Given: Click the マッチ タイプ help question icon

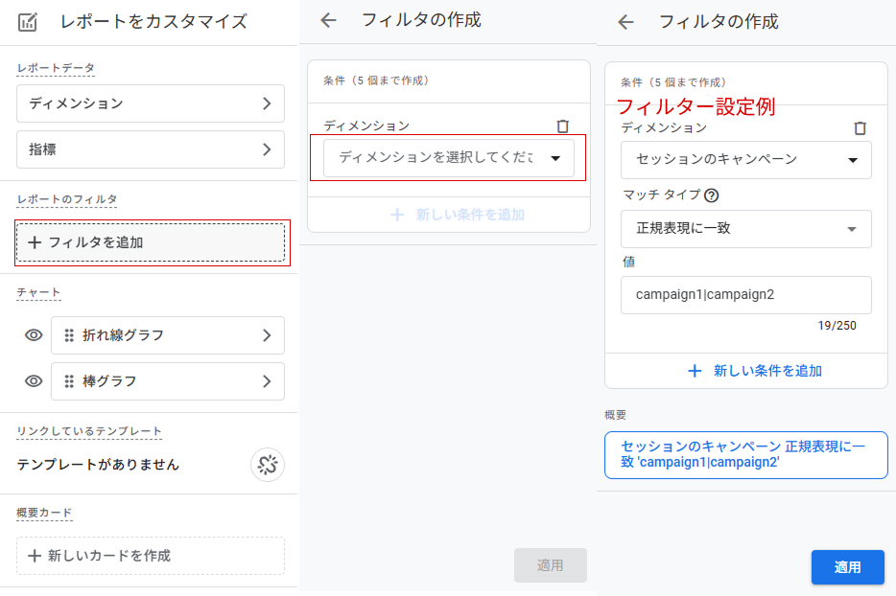Looking at the screenshot, I should click(x=711, y=195).
